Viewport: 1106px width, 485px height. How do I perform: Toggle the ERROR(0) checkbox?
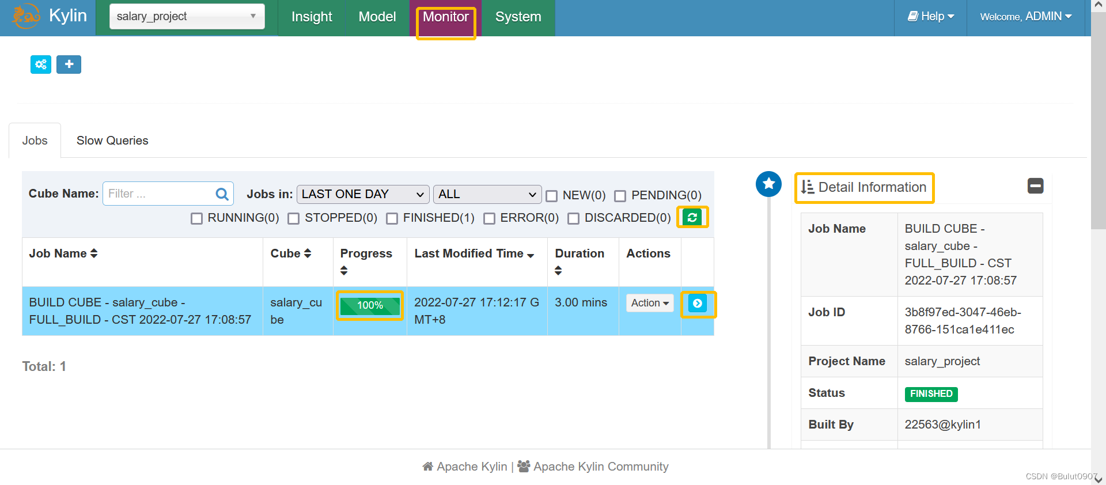point(489,218)
